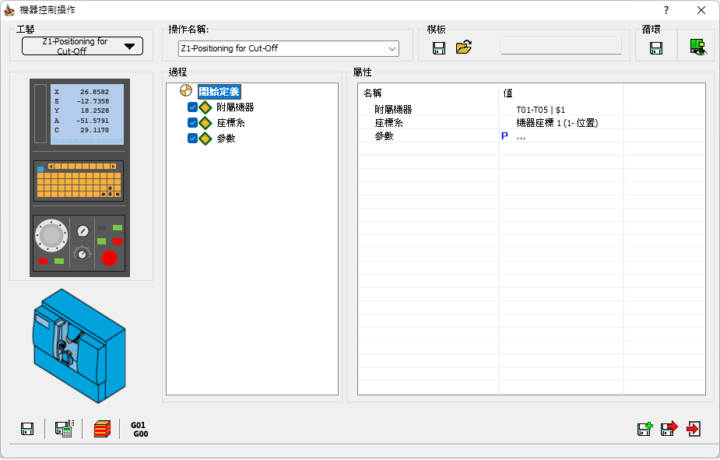Click the G01 G00 icon

pyautogui.click(x=139, y=429)
